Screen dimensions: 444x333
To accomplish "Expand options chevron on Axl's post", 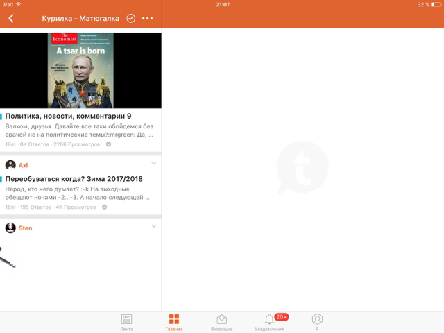I will click(x=154, y=164).
